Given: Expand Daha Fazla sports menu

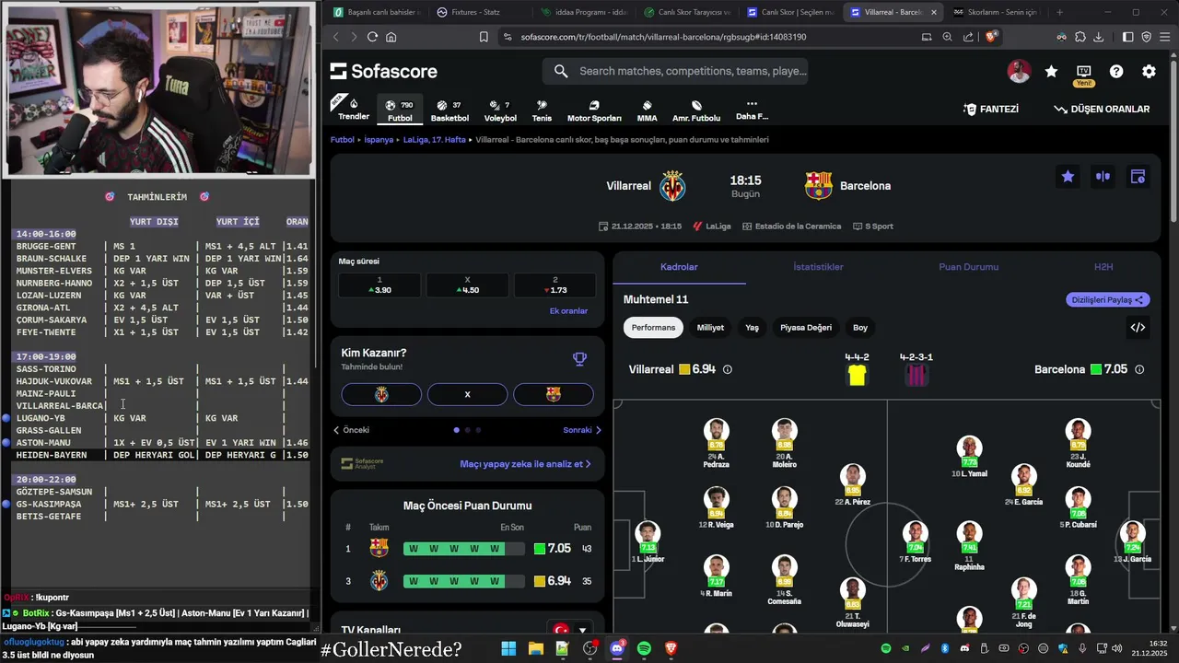Looking at the screenshot, I should [x=752, y=110].
